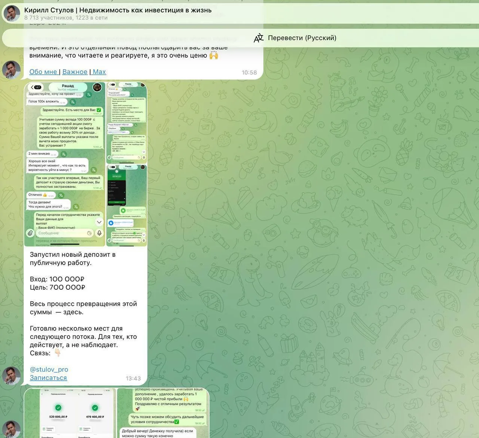
Task: Open the bottom chat thumbnail mentioning 'чистой прибыли'
Action: [x=163, y=413]
